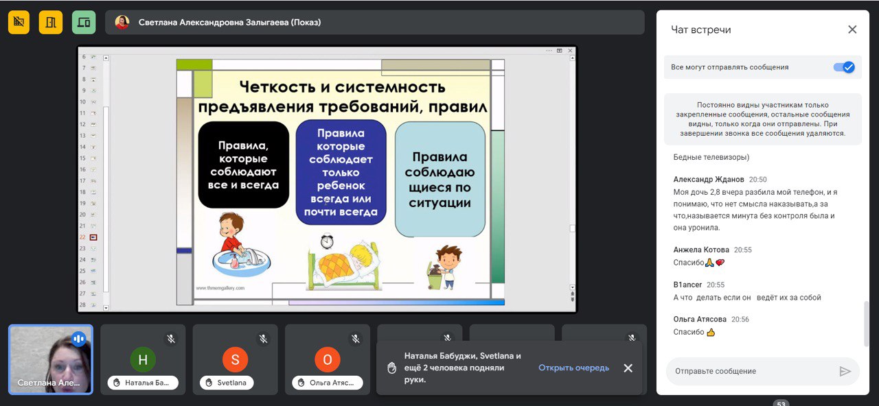Select Светлана's video tile

click(x=50, y=359)
